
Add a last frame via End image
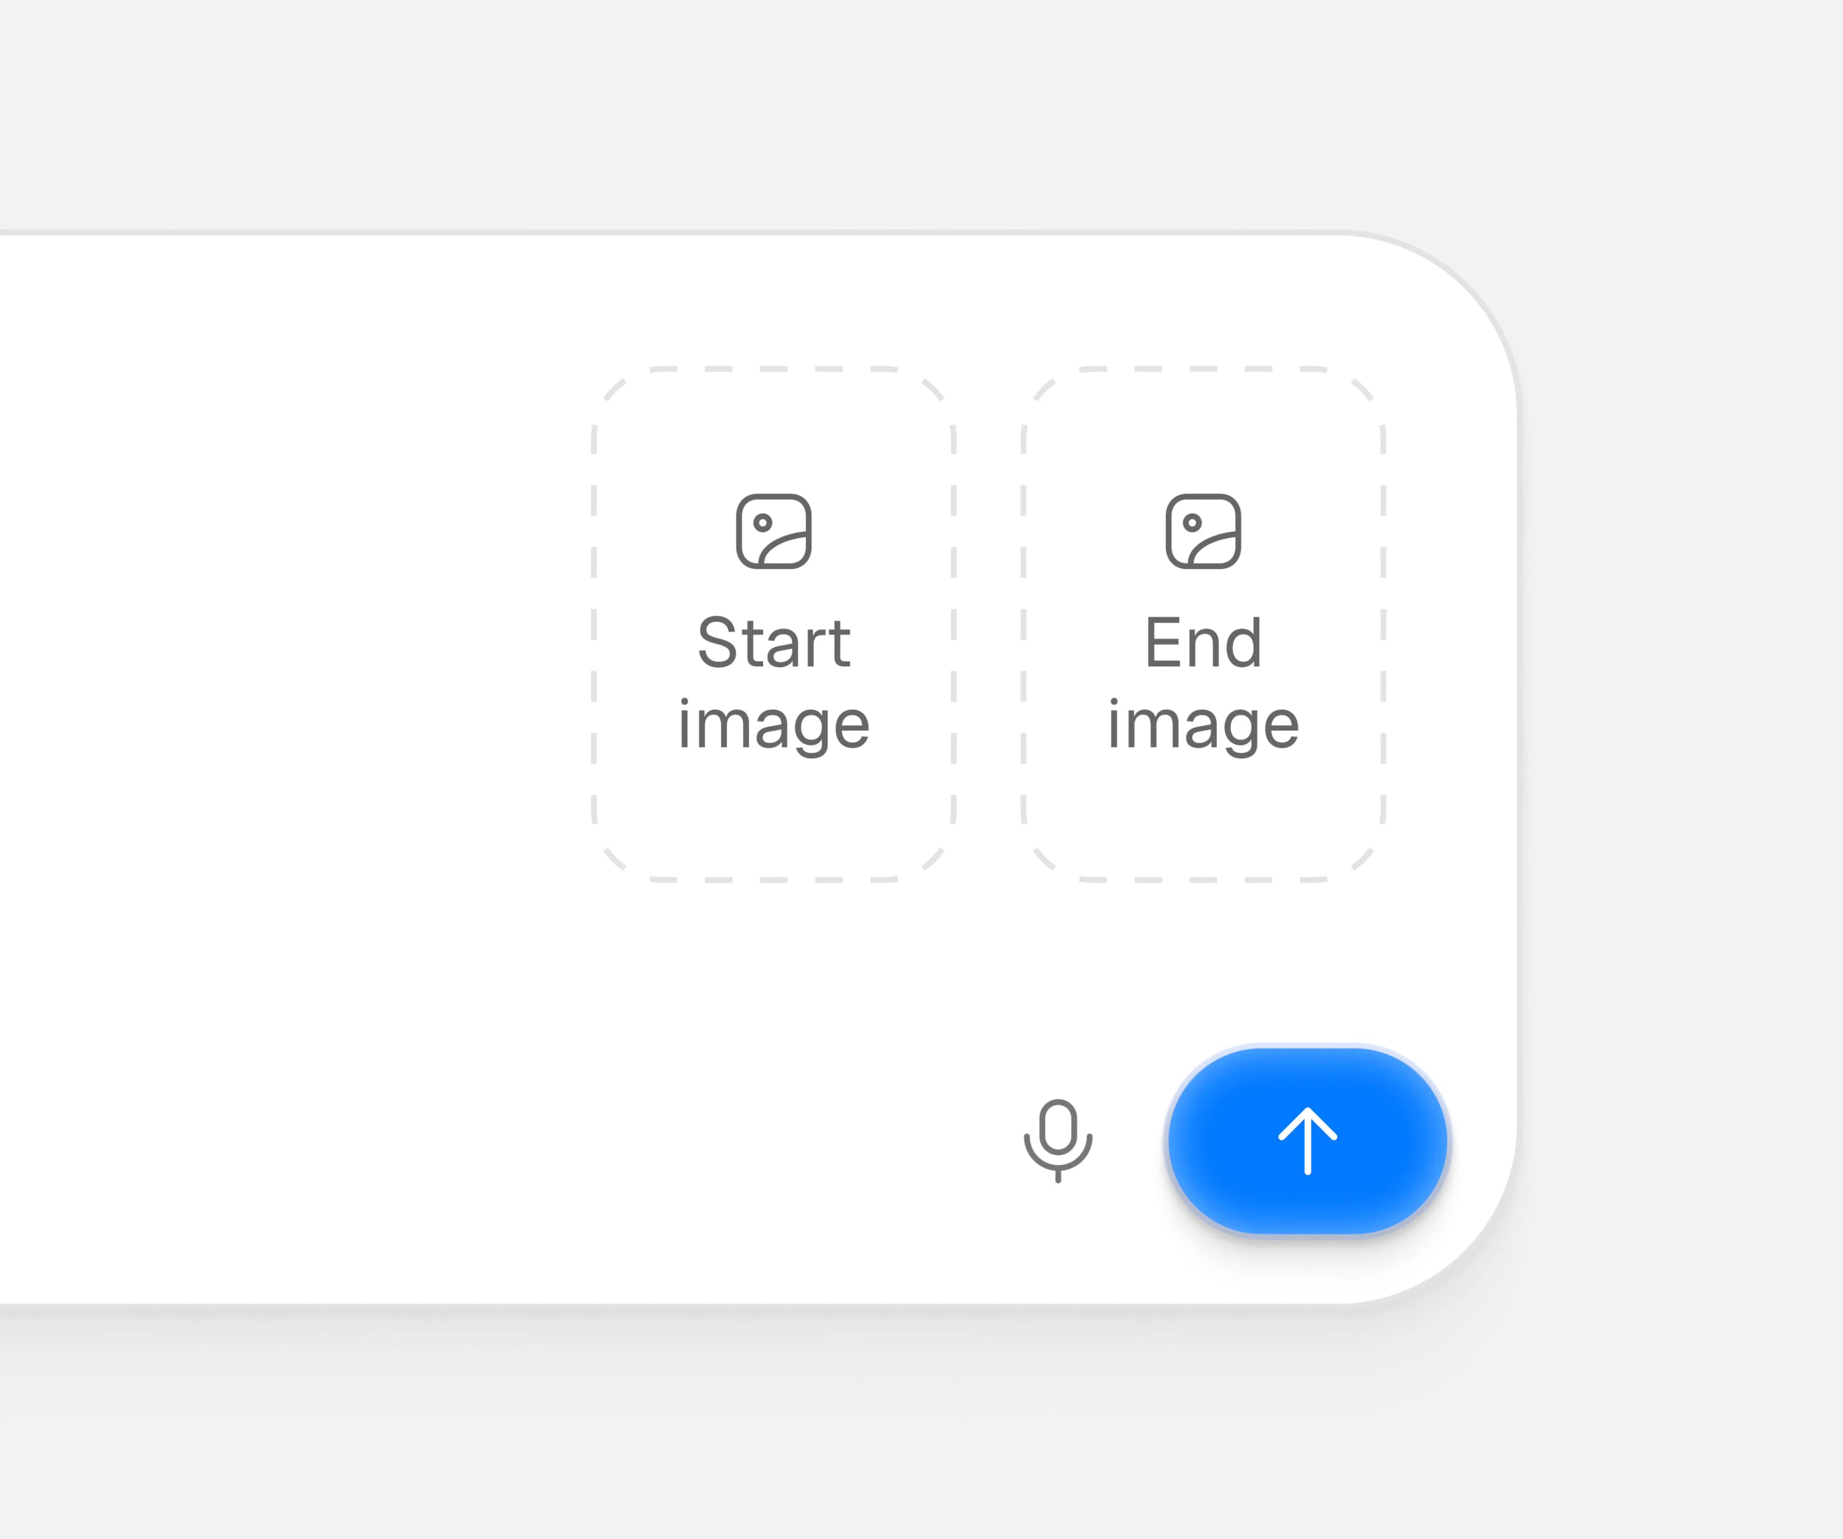pos(1203,623)
